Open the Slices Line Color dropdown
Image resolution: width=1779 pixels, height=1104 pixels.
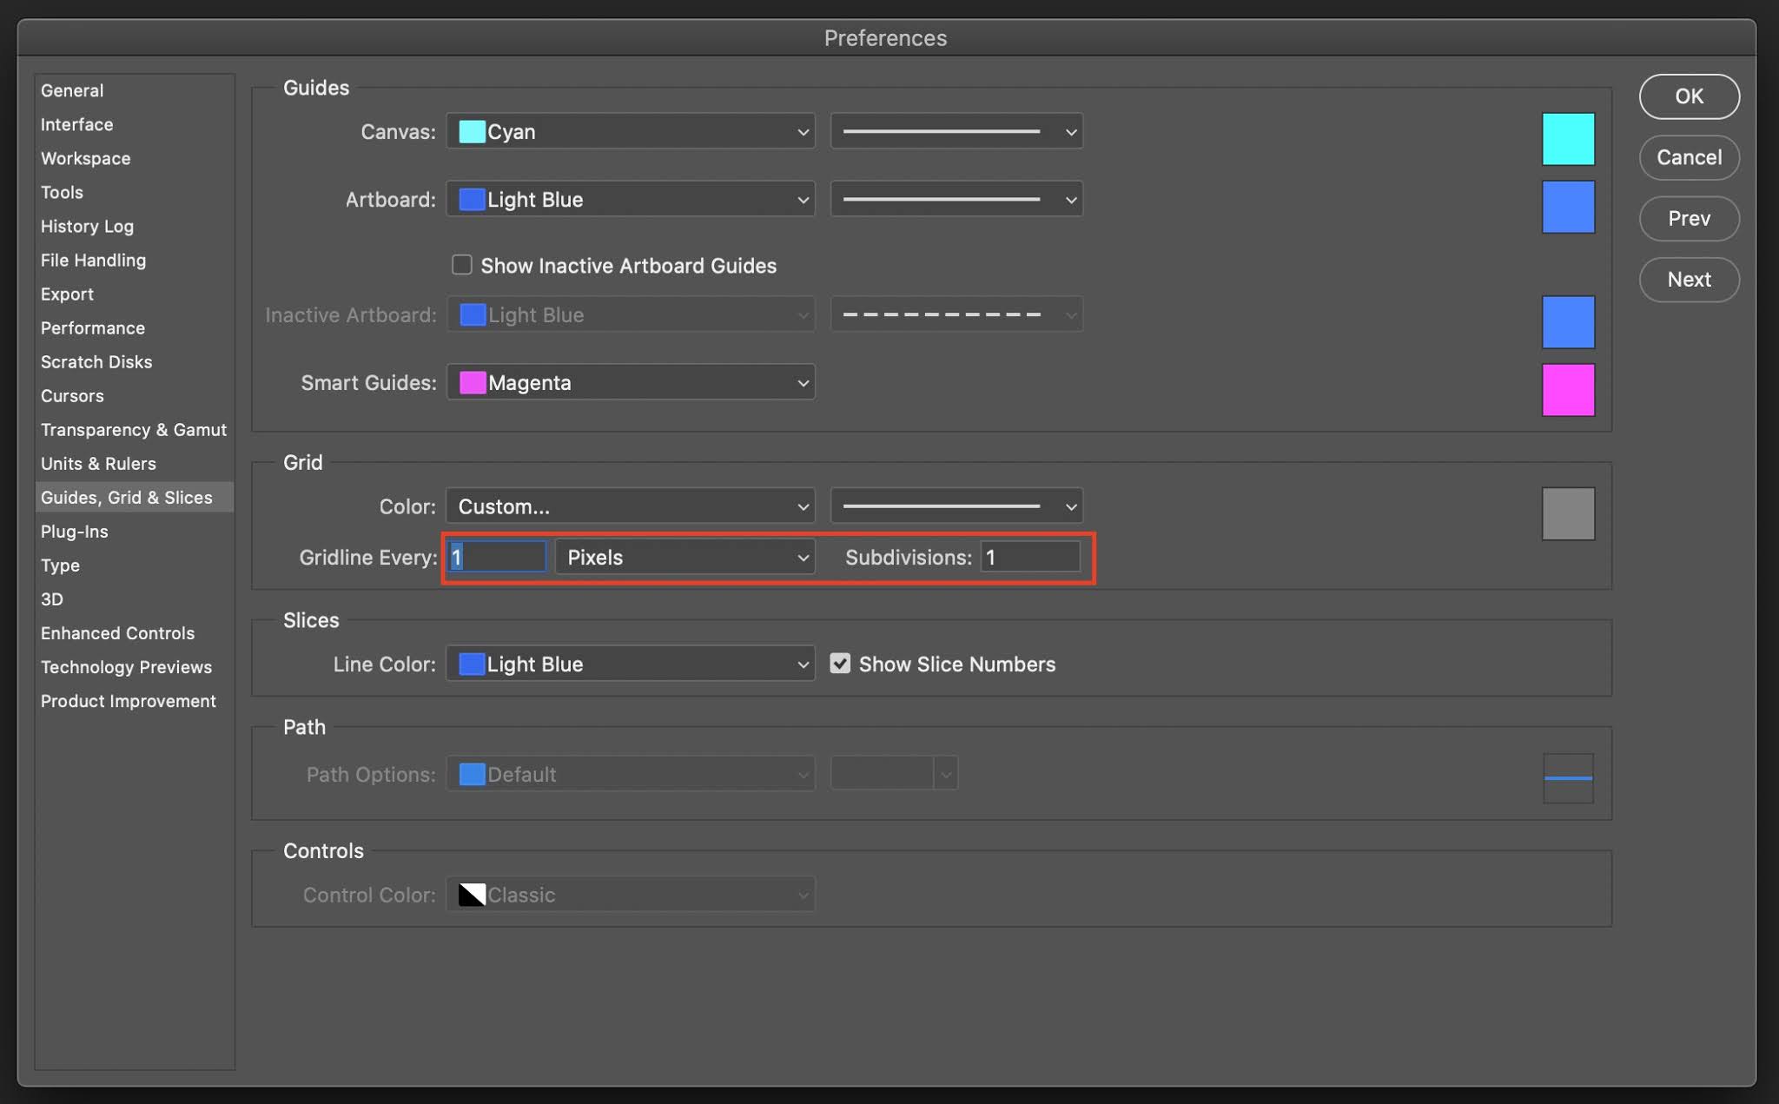(x=631, y=664)
